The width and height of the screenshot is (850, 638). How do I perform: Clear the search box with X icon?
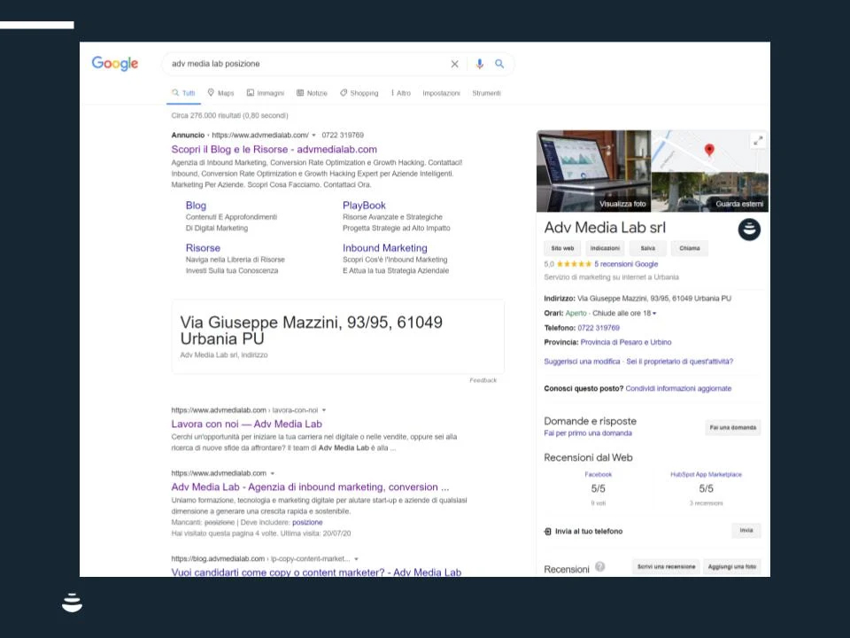pyautogui.click(x=455, y=64)
